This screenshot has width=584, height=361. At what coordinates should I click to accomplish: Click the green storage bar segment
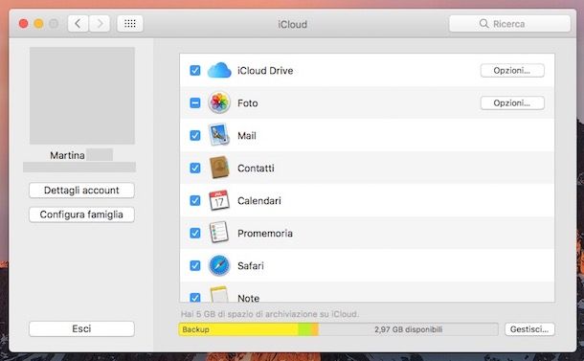304,329
